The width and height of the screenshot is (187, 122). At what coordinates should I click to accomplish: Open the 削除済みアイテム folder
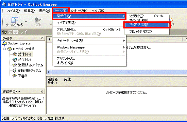(x=29, y=70)
